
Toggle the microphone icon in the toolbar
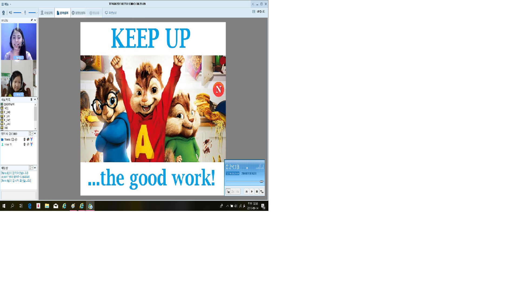click(25, 13)
